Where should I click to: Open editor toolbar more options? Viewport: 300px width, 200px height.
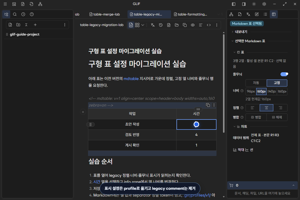217,25
